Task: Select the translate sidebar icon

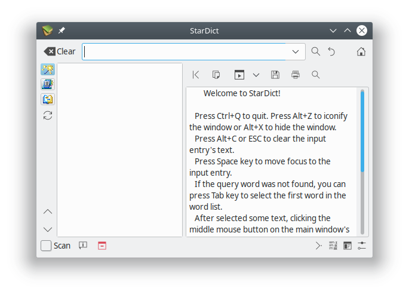Action: point(48,99)
